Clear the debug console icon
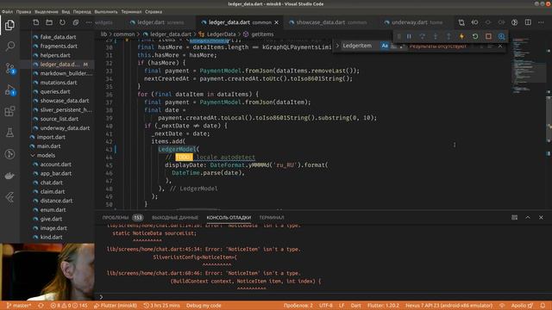This screenshot has height=310, width=552. pos(514,218)
